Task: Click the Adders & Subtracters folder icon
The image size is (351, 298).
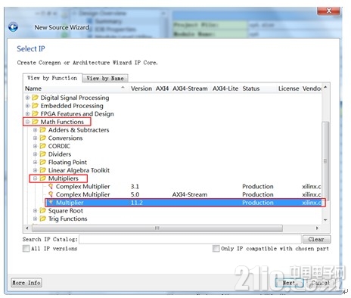Action: pos(43,130)
